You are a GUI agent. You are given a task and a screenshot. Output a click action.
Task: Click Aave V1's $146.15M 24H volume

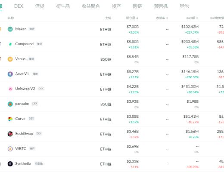pos(190,72)
